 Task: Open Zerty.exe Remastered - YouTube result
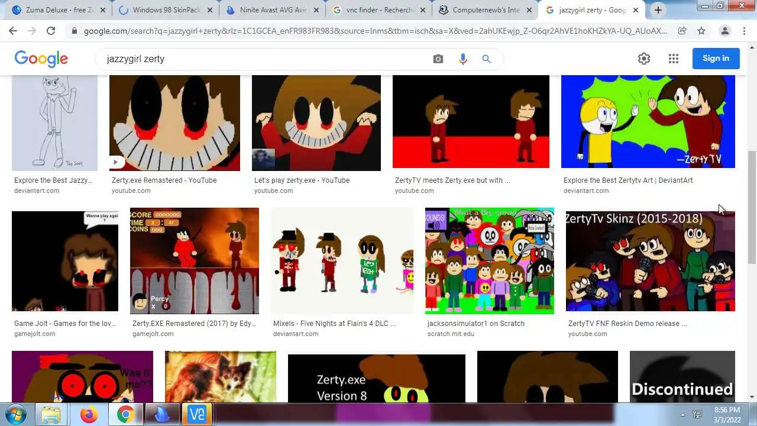(164, 180)
